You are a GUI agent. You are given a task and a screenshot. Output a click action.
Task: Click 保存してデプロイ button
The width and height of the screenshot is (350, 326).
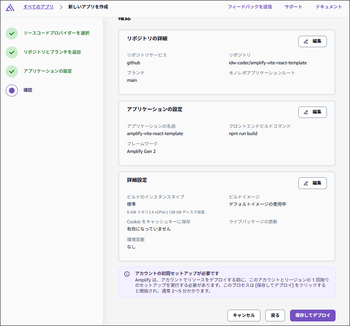[x=313, y=315]
